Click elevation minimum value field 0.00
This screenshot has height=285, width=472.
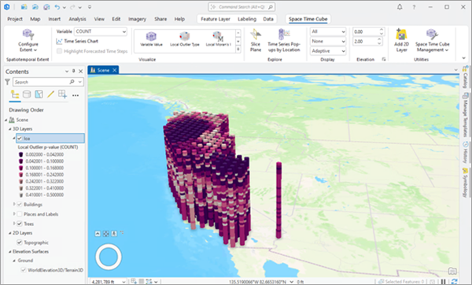click(365, 31)
